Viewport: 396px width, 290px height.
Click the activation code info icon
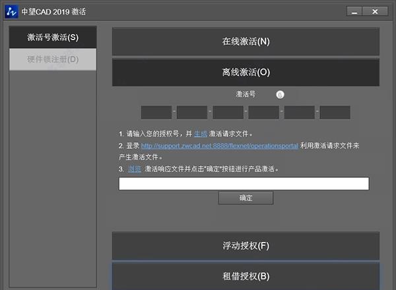(280, 94)
